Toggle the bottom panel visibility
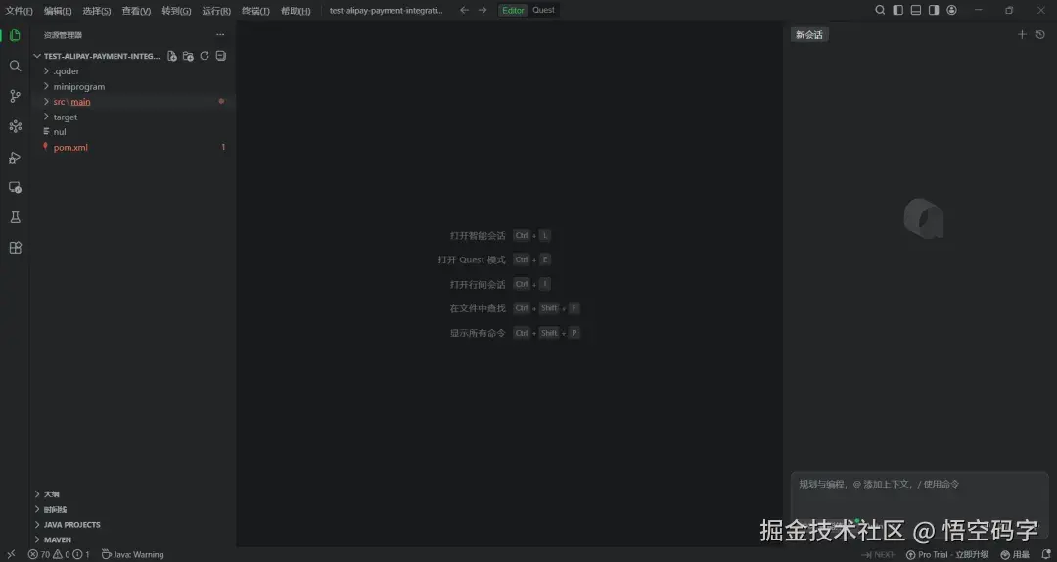 pos(915,10)
